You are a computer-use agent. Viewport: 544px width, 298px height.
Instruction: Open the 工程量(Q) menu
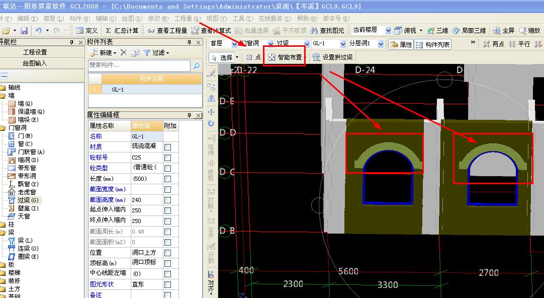pyautogui.click(x=187, y=19)
